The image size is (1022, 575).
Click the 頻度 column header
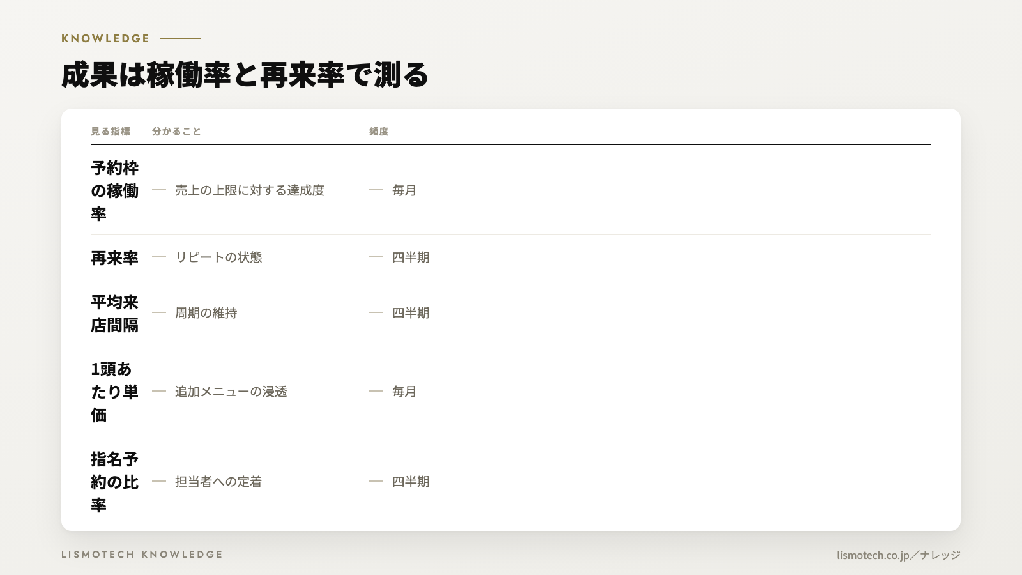379,131
